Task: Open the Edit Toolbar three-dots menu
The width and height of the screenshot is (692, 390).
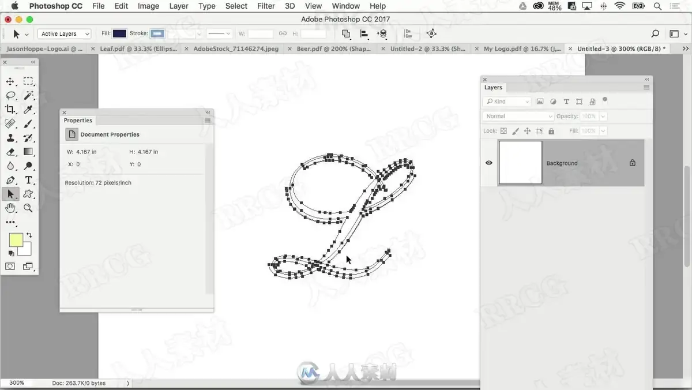Action: (x=10, y=222)
